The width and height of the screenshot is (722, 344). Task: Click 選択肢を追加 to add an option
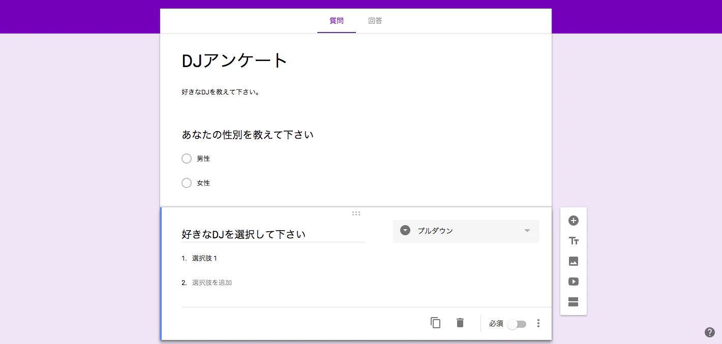coord(212,283)
